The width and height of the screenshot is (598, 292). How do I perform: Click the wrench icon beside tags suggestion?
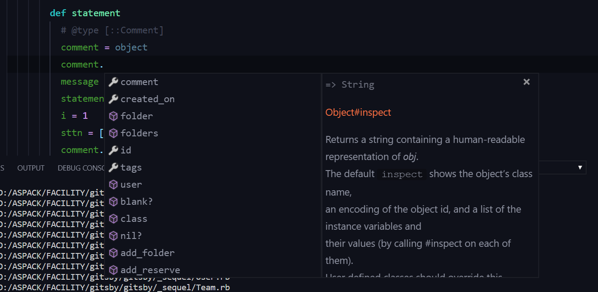tap(113, 167)
